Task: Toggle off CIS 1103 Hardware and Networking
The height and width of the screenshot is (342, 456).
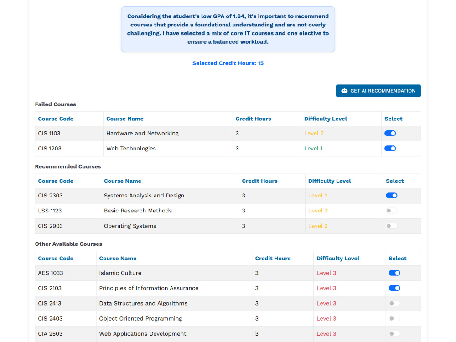Action: point(390,133)
